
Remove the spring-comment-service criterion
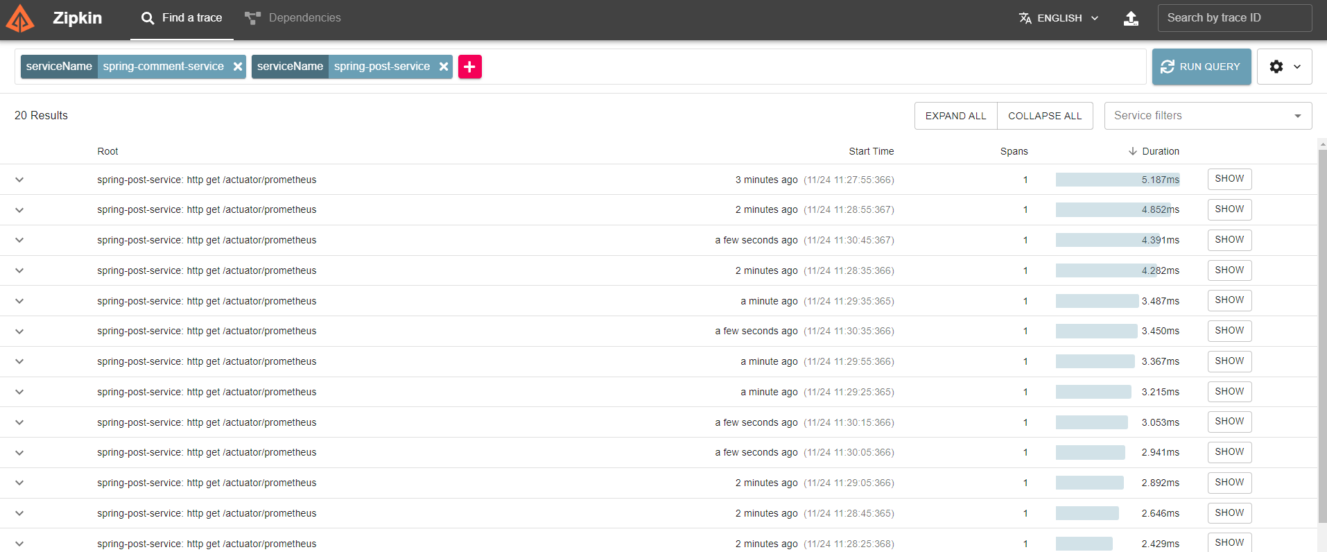(x=238, y=67)
